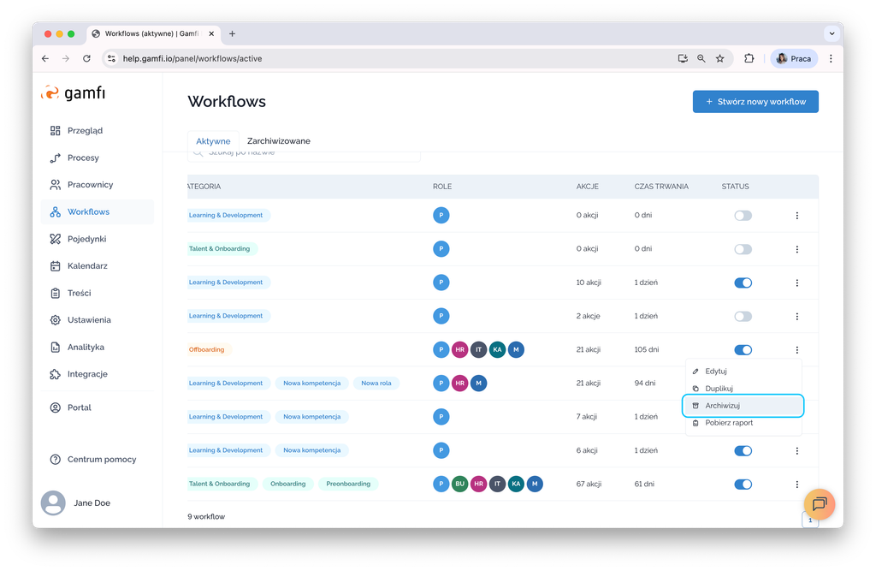Open three-dot menu for Talent & Onboarding 0 akcji row

tap(796, 249)
